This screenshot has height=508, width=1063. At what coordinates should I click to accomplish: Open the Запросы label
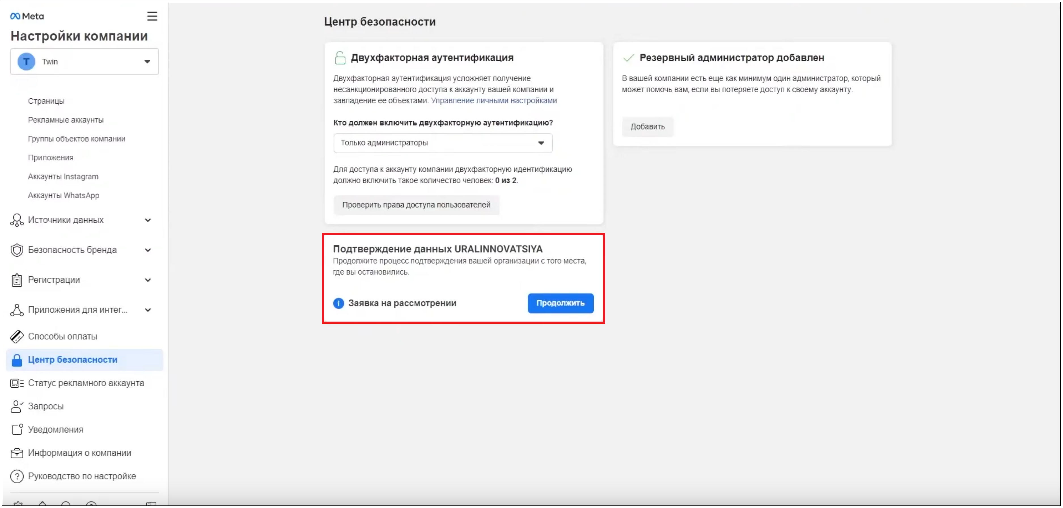tap(46, 407)
